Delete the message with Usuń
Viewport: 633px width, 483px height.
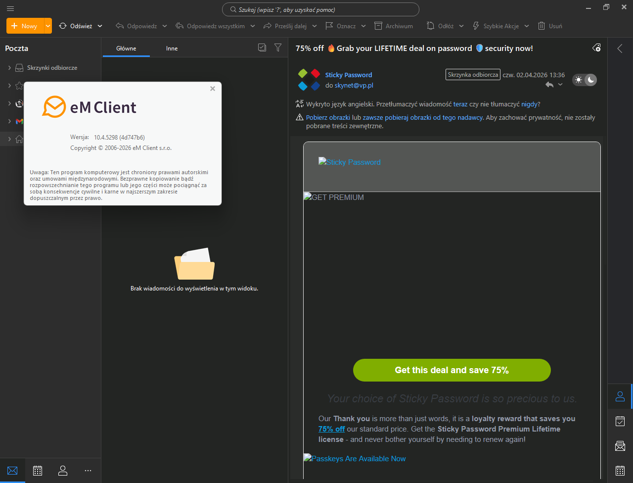tap(550, 26)
